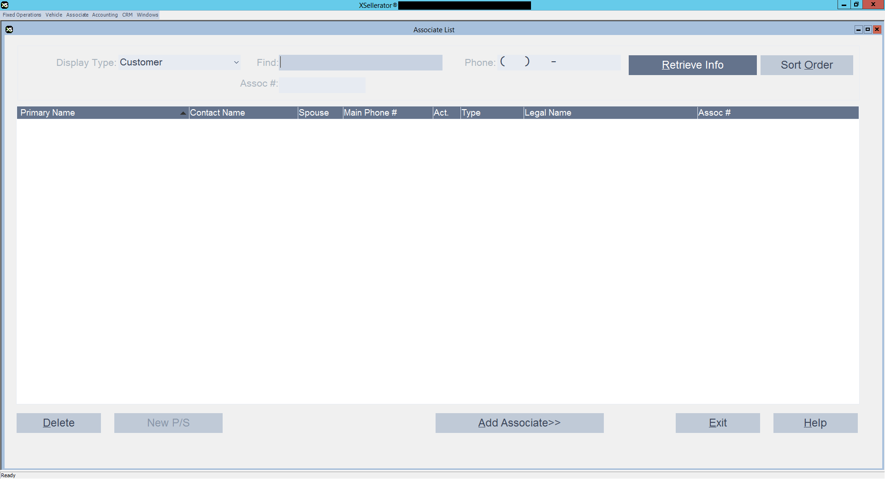Click the Associate List window icon
Image resolution: width=885 pixels, height=479 pixels.
[x=9, y=29]
